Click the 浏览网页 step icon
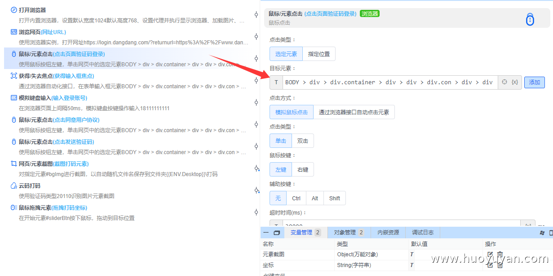 point(13,32)
